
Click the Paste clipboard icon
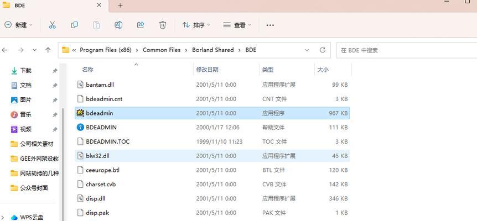[96, 25]
